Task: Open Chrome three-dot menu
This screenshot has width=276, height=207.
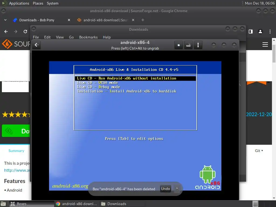Action: coord(270,32)
